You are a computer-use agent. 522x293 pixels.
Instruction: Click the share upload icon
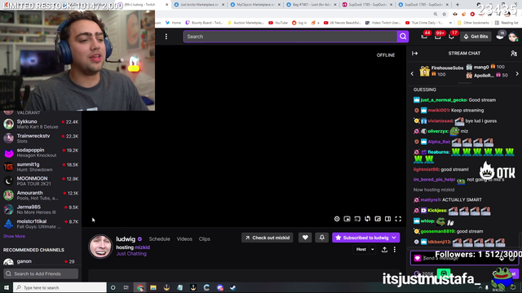(x=384, y=249)
